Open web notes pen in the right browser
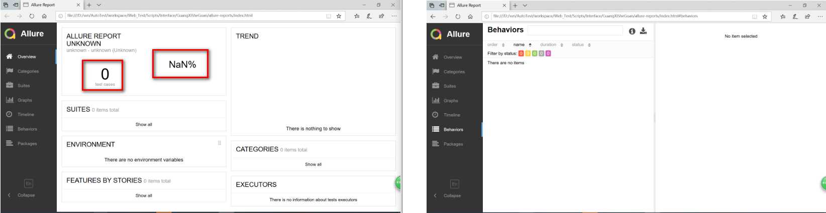The height and width of the screenshot is (213, 826). [x=795, y=17]
